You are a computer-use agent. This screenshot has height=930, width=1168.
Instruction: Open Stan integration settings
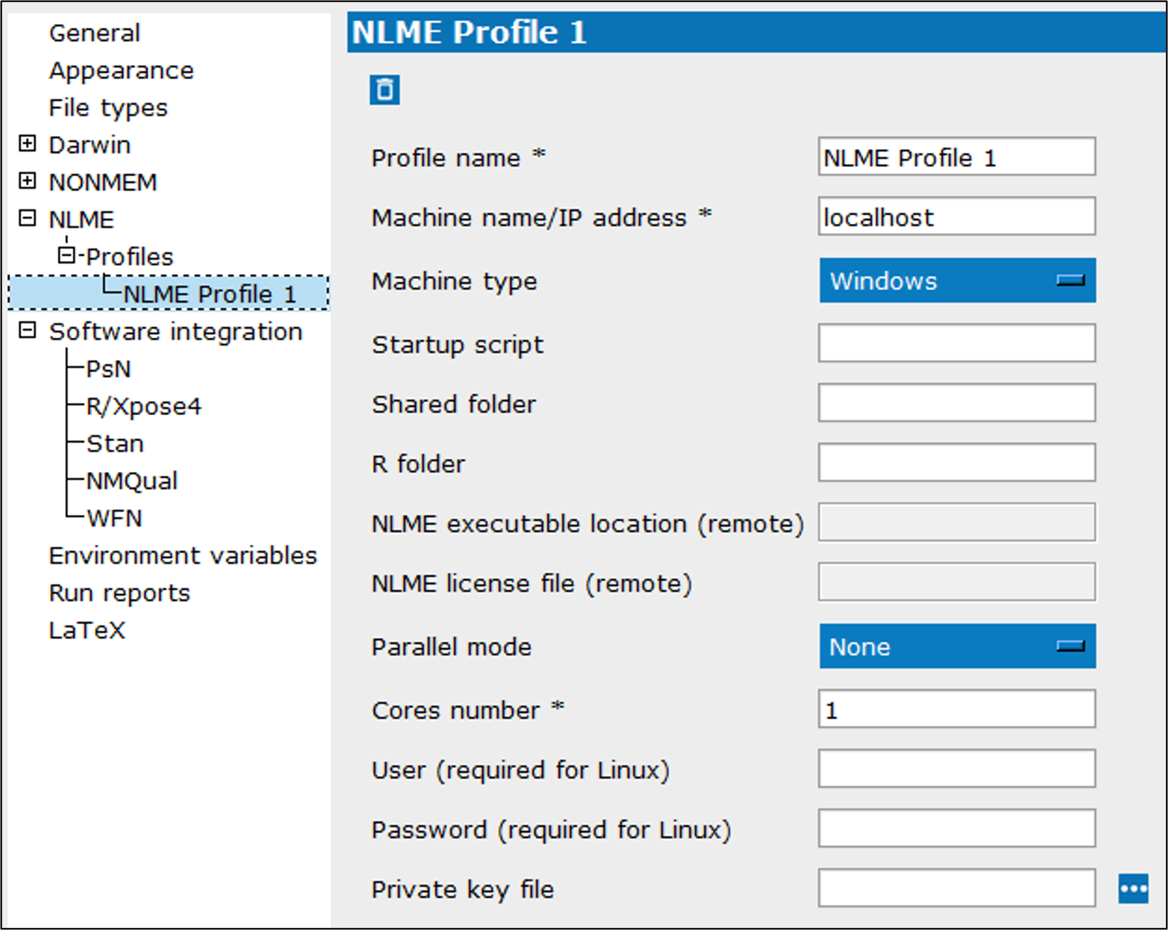[x=115, y=444]
